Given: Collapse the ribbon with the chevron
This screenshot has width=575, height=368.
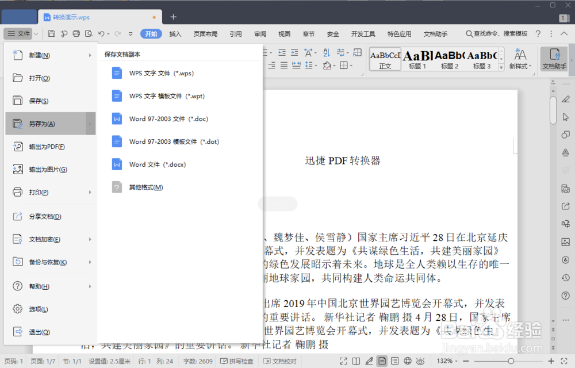Looking at the screenshot, I should point(564,34).
